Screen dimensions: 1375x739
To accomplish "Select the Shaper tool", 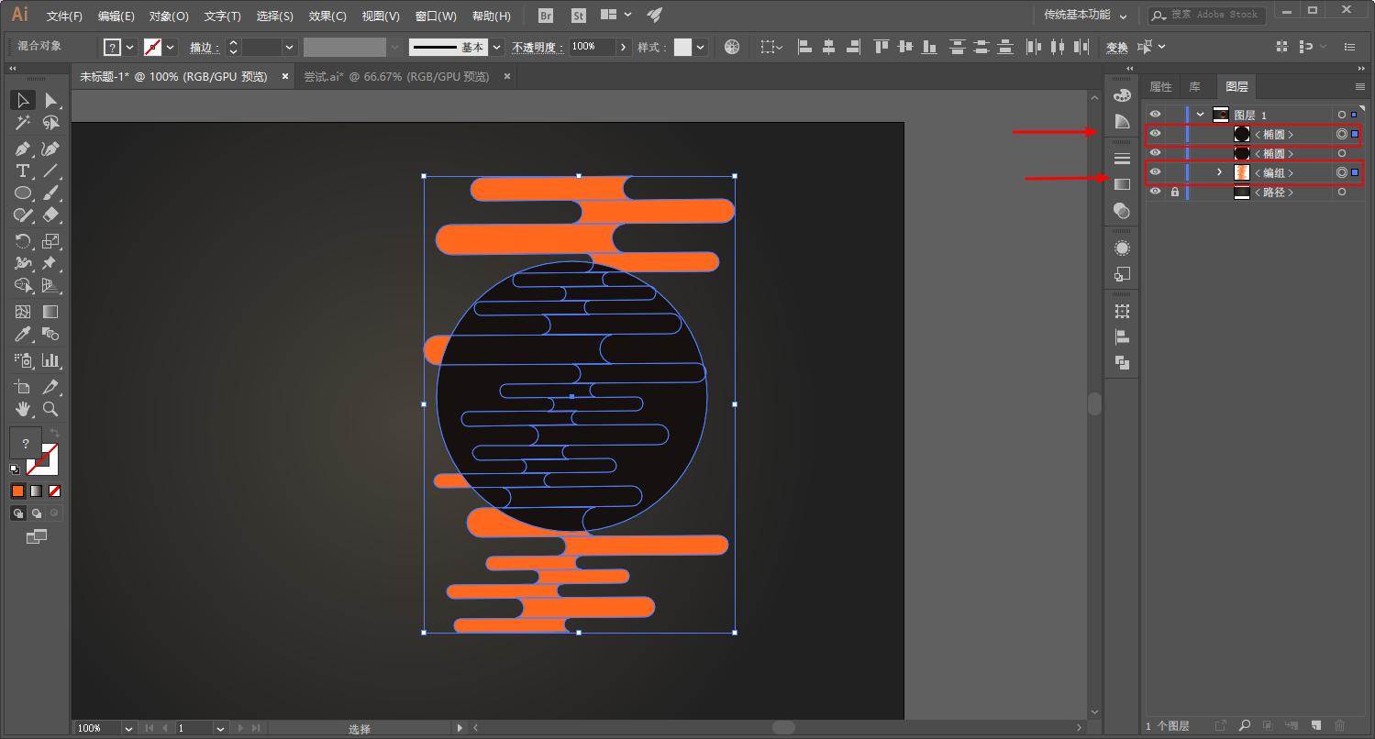I will 23,215.
